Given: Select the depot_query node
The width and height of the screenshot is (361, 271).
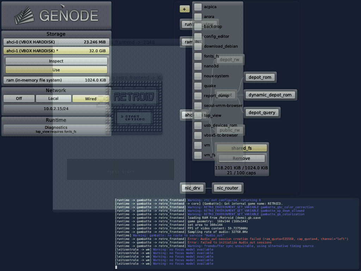Looking at the screenshot, I should pyautogui.click(x=262, y=113).
